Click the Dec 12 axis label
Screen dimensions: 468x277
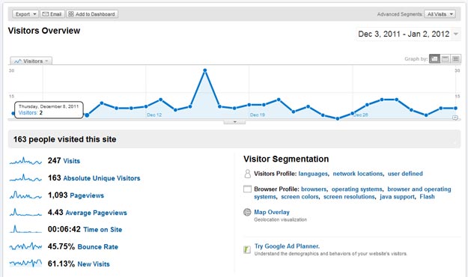tap(154, 115)
